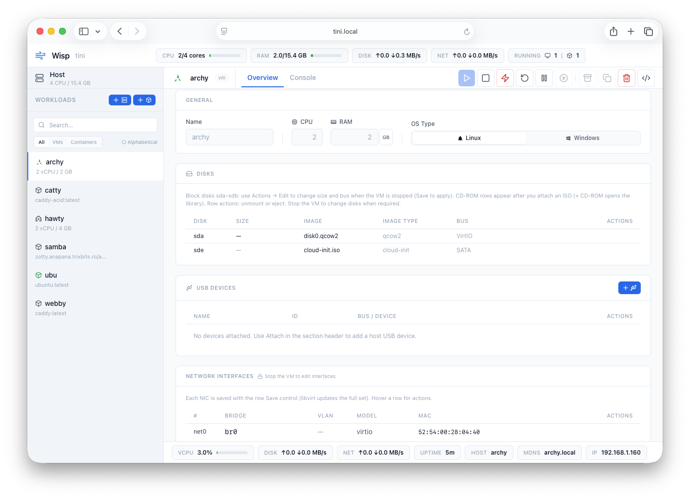The image size is (690, 499).
Task: Add new VM with plus server button
Action: tap(120, 100)
